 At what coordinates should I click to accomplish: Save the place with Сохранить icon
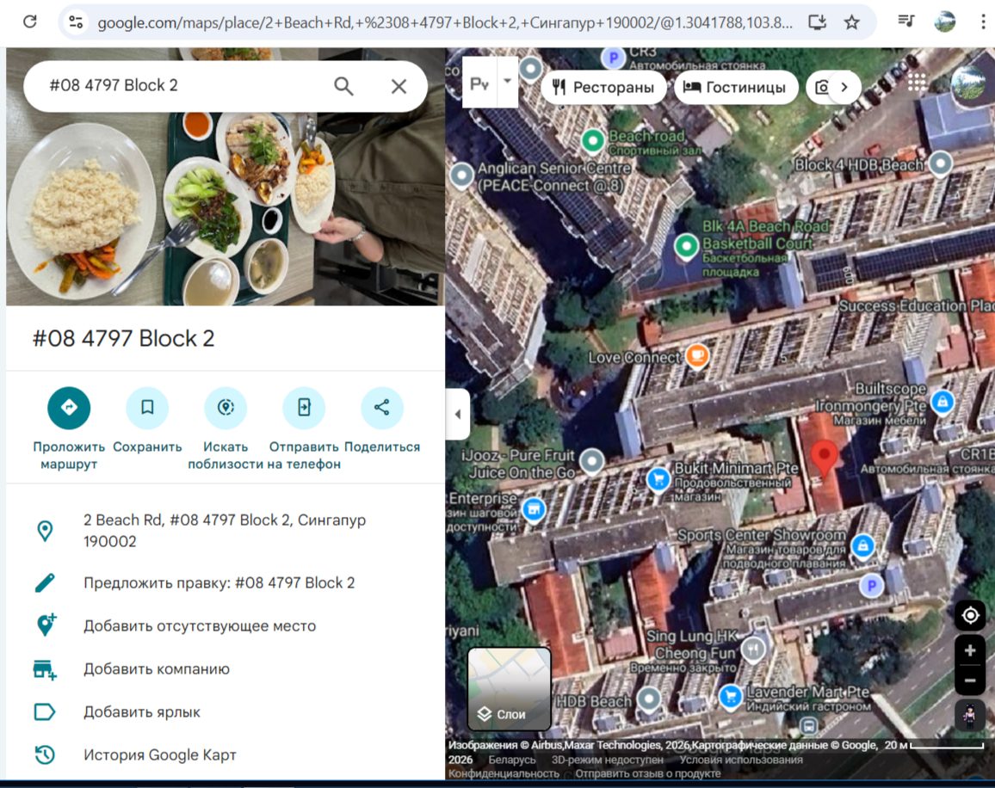point(147,408)
